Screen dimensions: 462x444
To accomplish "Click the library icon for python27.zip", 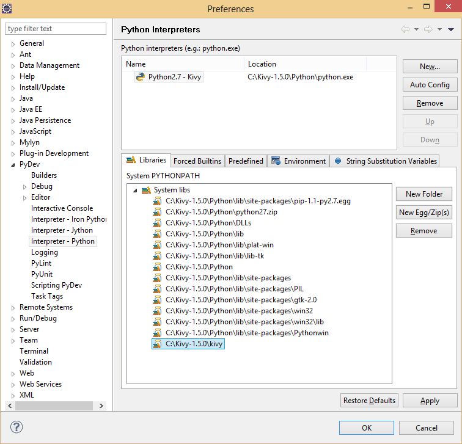I will pyautogui.click(x=157, y=213).
